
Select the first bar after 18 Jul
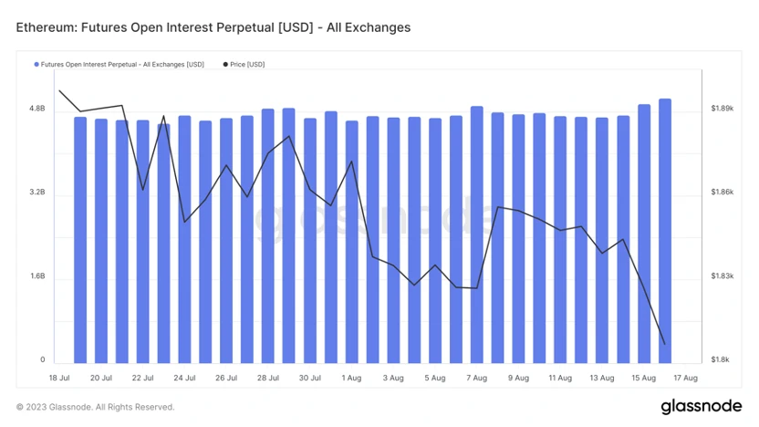click(80, 239)
